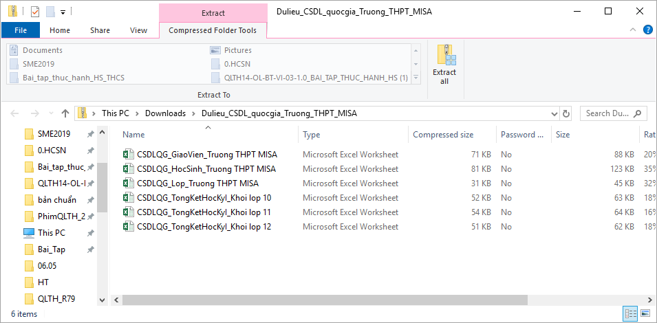The width and height of the screenshot is (657, 323).
Task: Click the Excel icon of TongKetHocKyI_Khoi lop 10
Action: 127,197
